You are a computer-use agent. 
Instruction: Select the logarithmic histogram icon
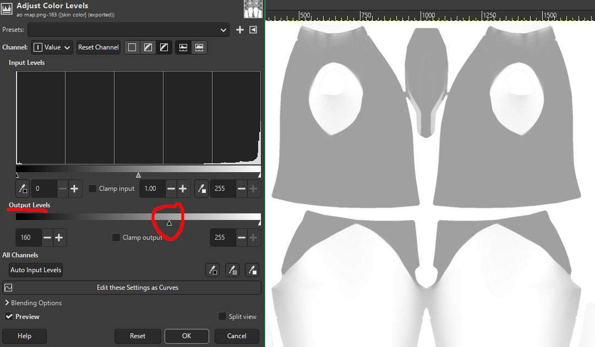point(199,47)
